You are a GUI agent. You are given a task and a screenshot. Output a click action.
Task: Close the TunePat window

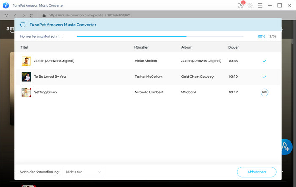point(289,5)
